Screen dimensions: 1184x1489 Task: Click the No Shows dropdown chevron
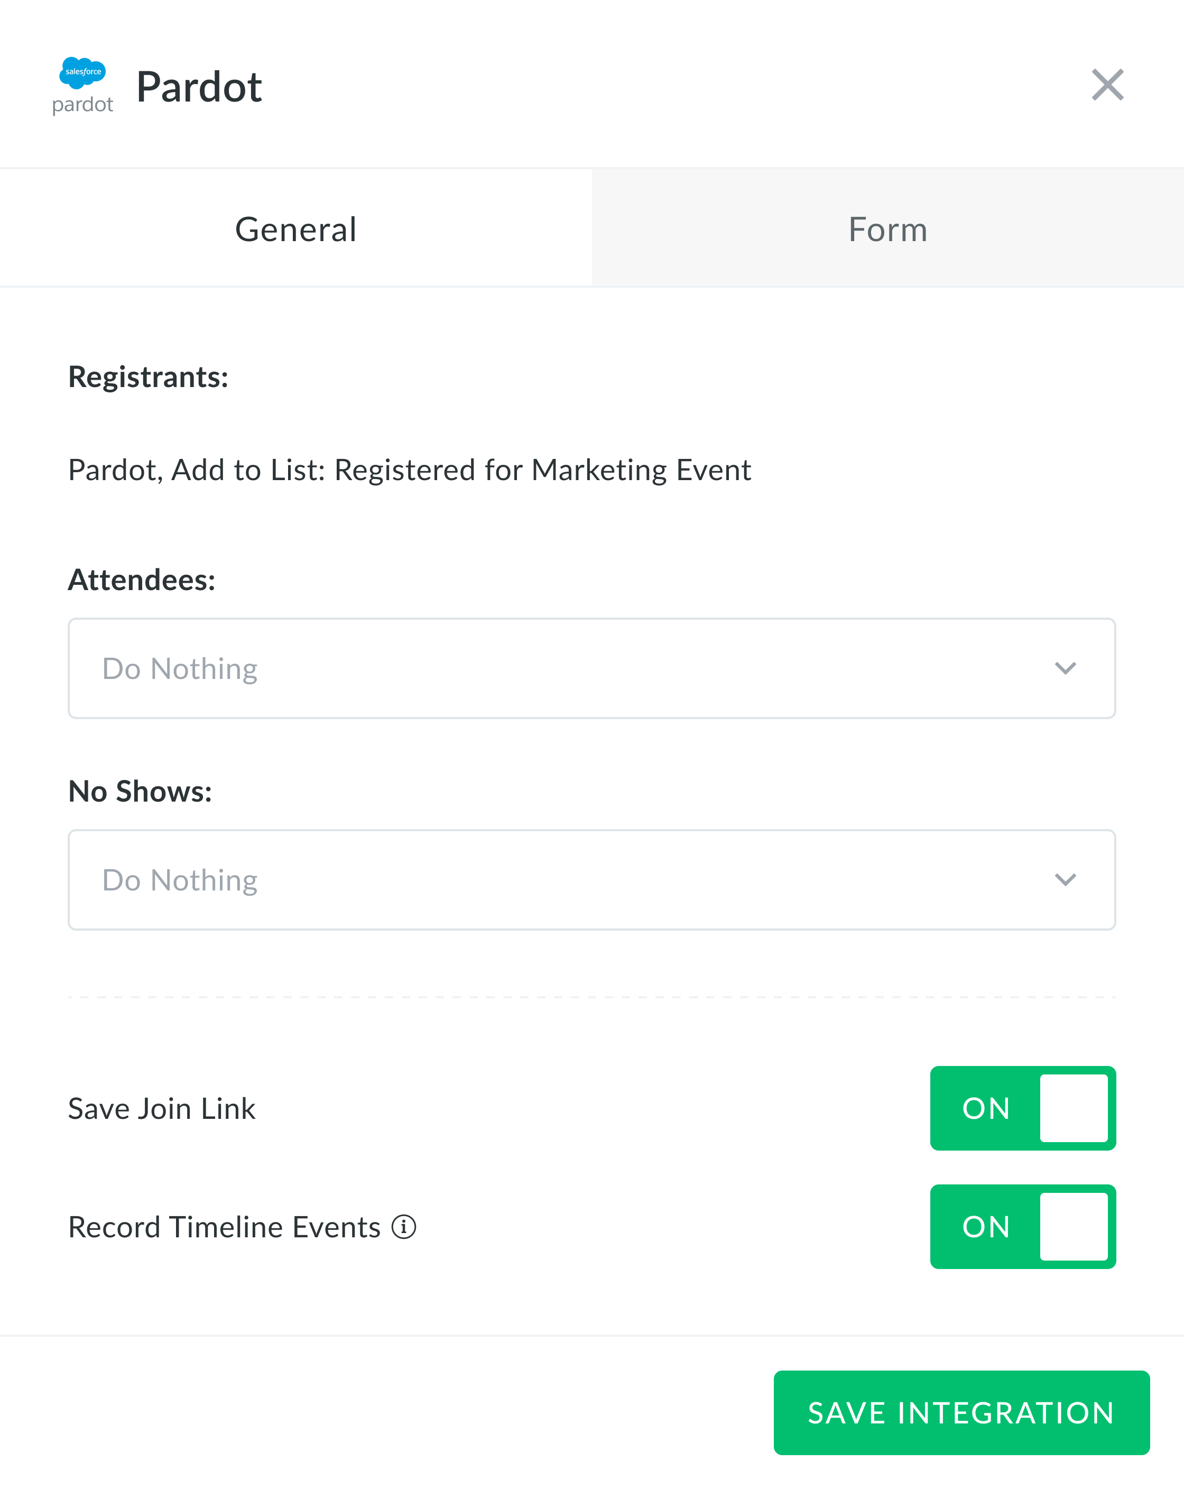tap(1065, 879)
